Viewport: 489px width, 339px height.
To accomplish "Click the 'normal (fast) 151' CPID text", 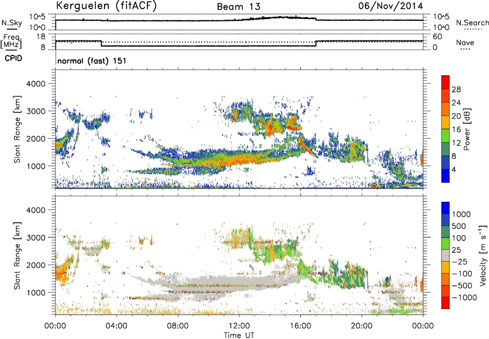I will (x=92, y=61).
